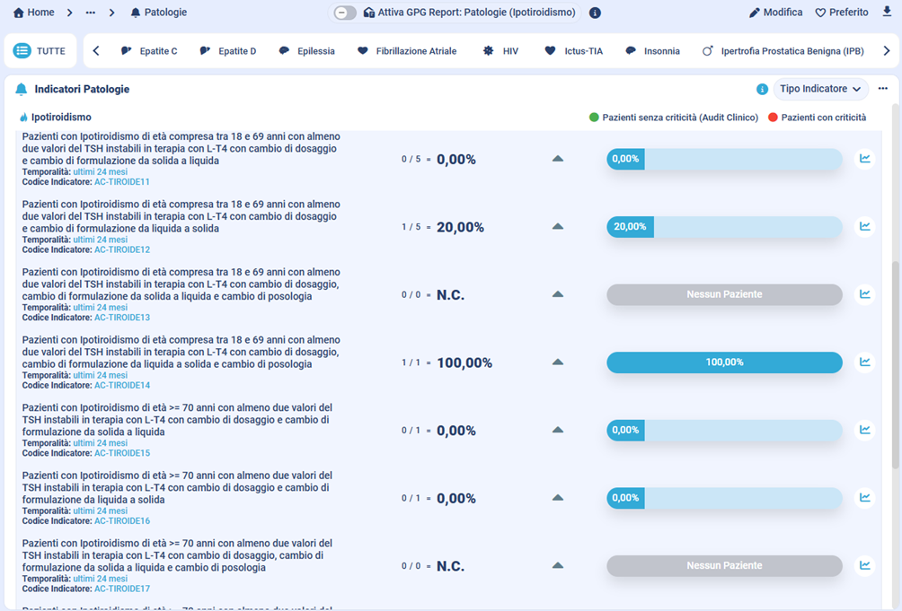
Task: Expand the AC-TIROIDE12 row arrow
Action: click(558, 227)
